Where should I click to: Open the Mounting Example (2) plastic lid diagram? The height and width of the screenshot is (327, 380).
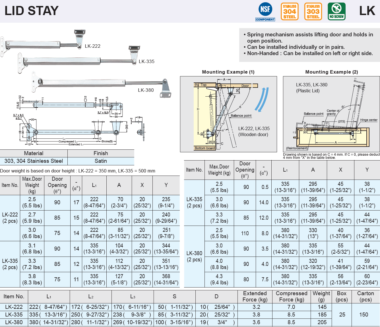coord(331,114)
